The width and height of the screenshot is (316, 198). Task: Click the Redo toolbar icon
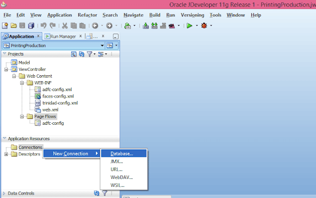pos(53,25)
